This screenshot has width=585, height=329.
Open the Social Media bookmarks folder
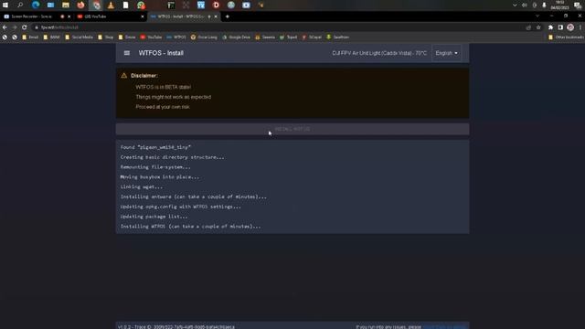click(x=79, y=37)
